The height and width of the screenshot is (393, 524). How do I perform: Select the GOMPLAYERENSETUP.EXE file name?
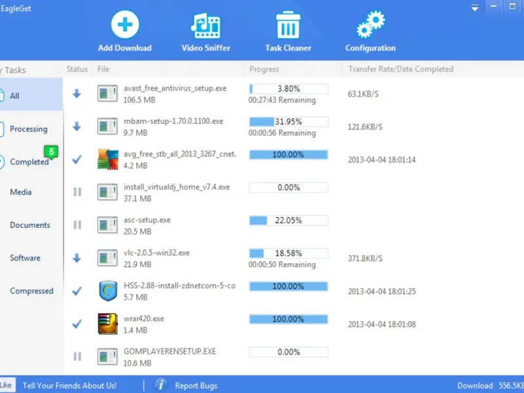click(170, 351)
